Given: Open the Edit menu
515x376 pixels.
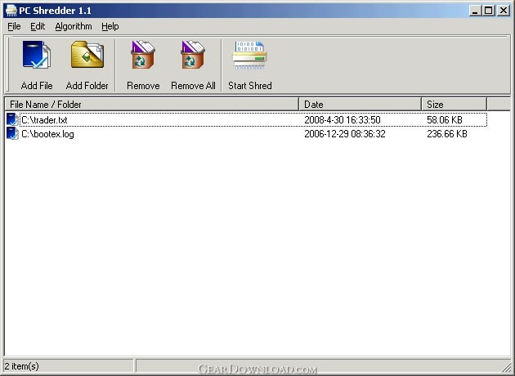Looking at the screenshot, I should point(38,26).
